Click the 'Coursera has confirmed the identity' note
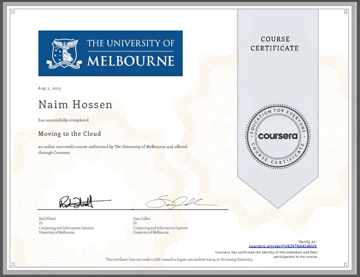The height and width of the screenshot is (277, 360). (x=266, y=254)
